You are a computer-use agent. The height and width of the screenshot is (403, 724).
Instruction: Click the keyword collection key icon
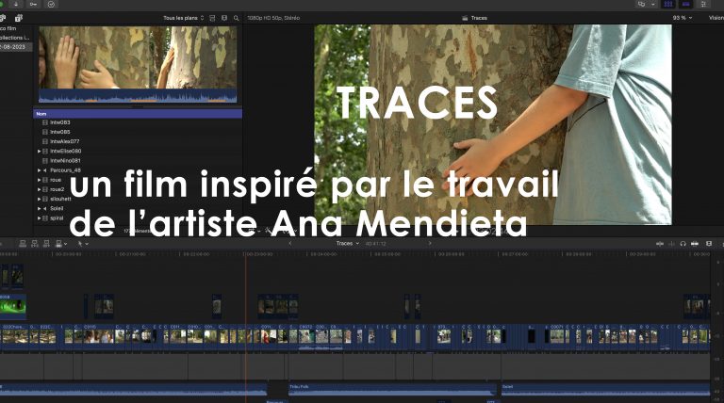(x=35, y=5)
